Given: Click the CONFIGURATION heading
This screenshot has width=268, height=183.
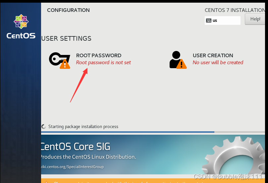Looking at the screenshot, I should coord(68,10).
